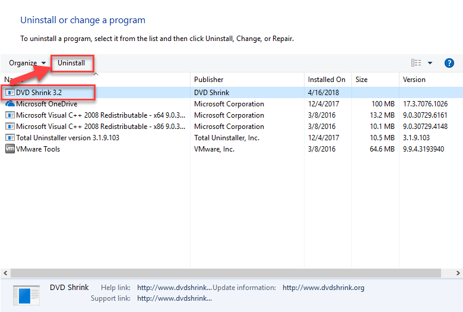
Task: Click the Support link URL in details pane
Action: tap(175, 298)
